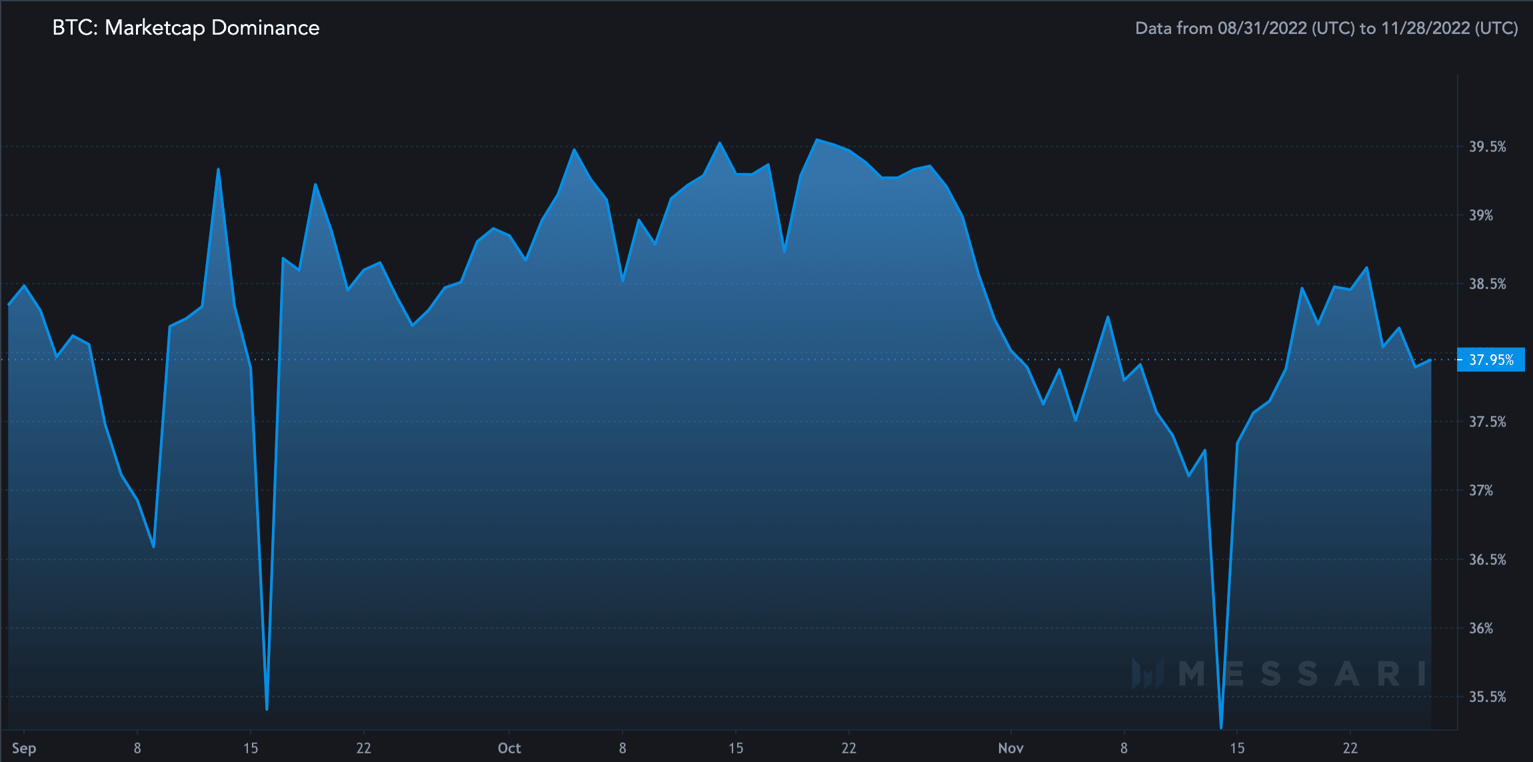Click the 38.5% y-axis label

point(1487,284)
